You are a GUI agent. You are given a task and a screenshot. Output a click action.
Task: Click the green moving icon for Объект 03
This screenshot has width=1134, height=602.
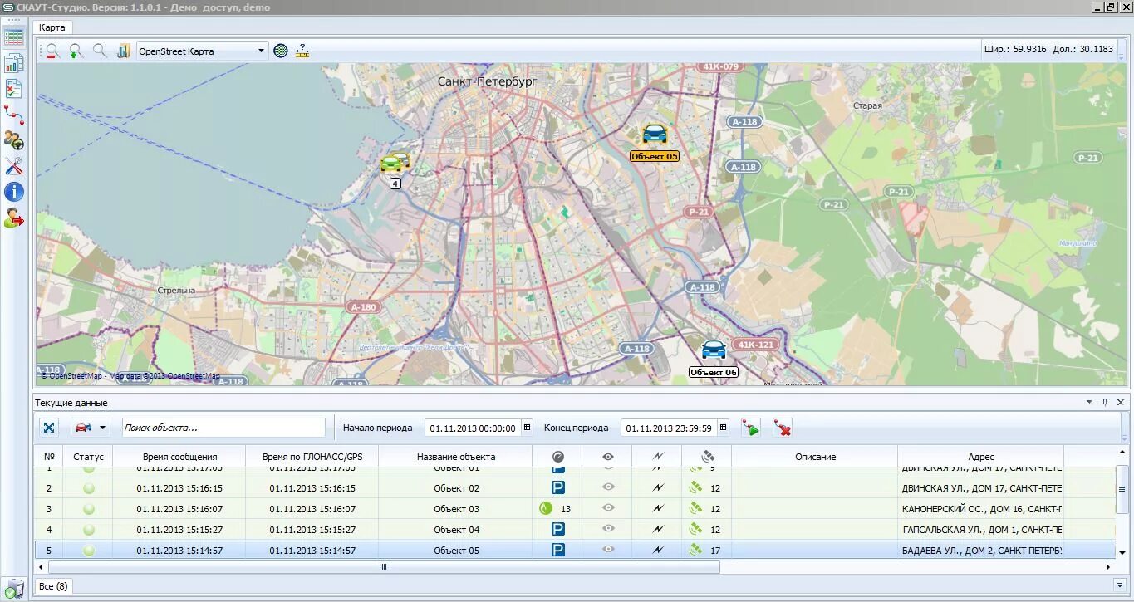click(546, 509)
